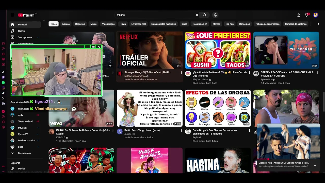
Task: Seek on the miniplayer red progress bar
Action: pos(289,159)
